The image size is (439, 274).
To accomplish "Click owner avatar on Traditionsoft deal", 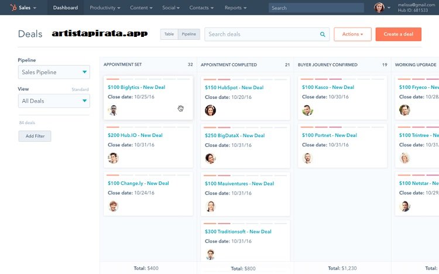I will pos(210,255).
